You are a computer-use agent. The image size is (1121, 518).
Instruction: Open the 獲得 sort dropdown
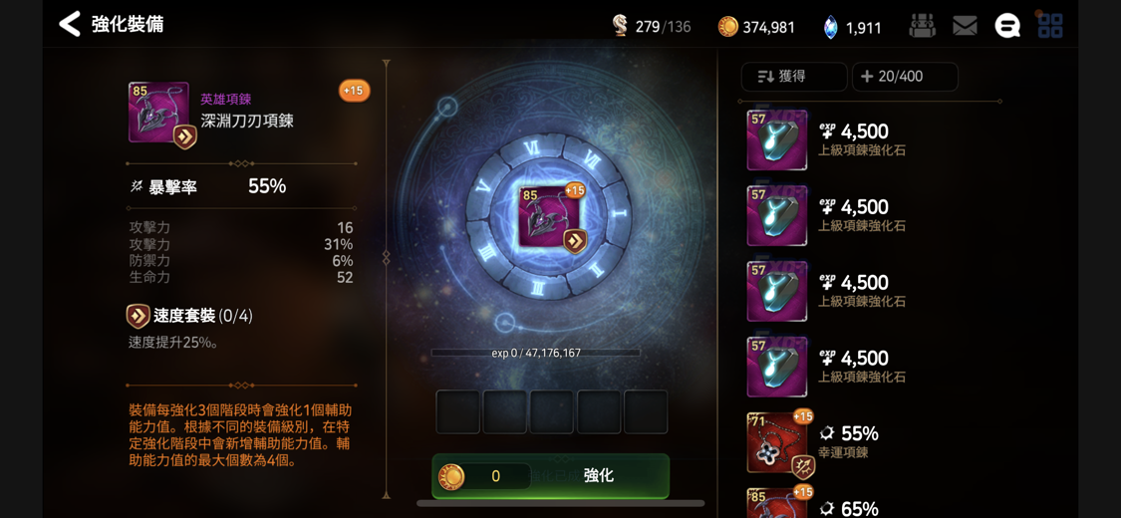click(793, 77)
